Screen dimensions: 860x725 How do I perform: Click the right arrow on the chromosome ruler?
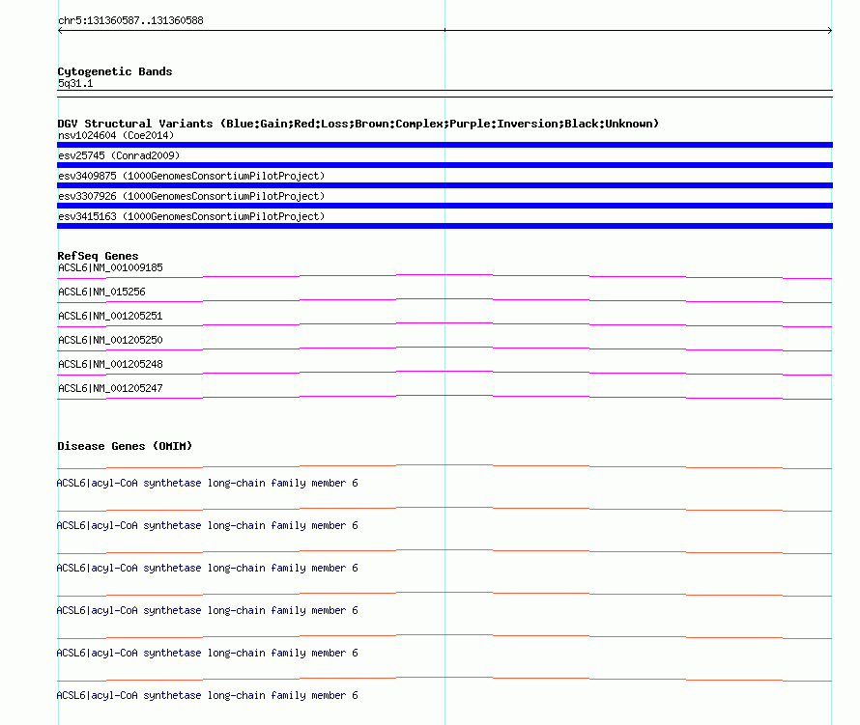click(829, 31)
